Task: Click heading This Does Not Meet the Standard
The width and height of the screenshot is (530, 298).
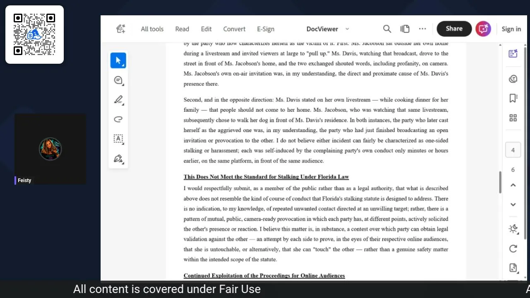Action: [266, 177]
